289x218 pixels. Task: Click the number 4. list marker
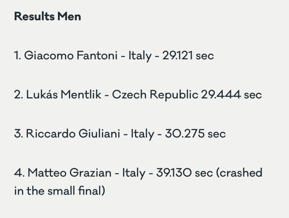[19, 173]
